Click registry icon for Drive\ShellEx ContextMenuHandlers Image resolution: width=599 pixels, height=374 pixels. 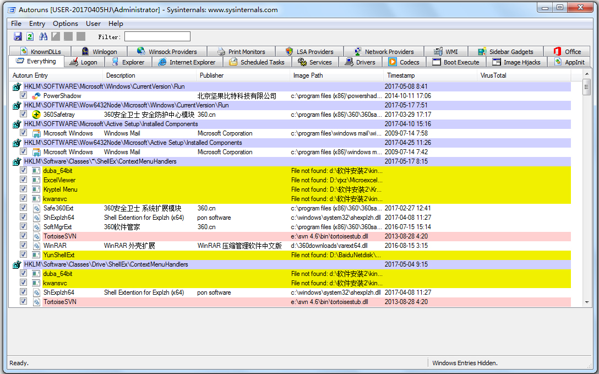coord(17,264)
